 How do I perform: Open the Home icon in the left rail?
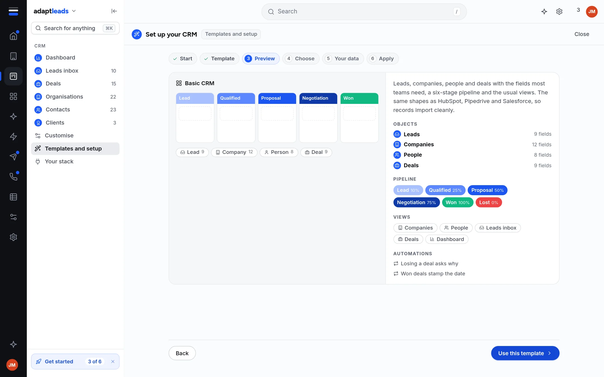click(13, 36)
